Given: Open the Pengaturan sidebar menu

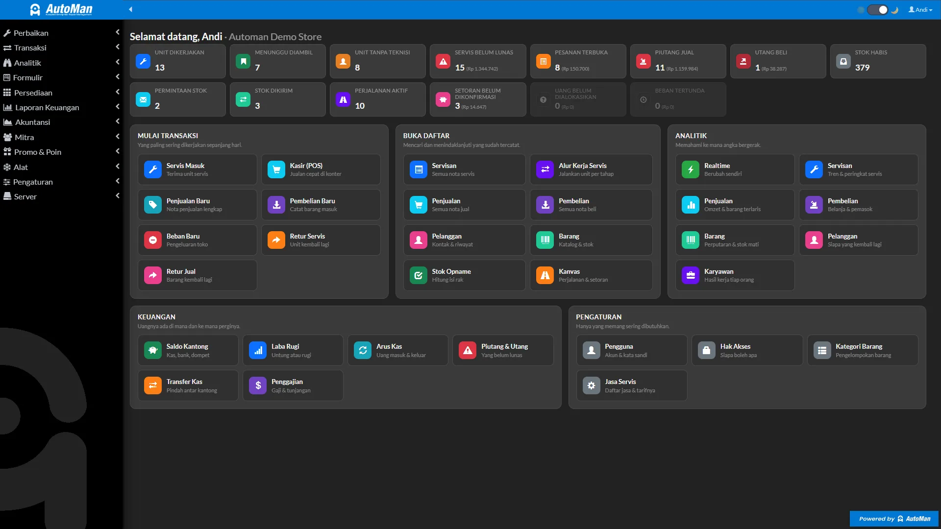Looking at the screenshot, I should (x=61, y=182).
